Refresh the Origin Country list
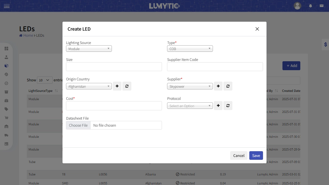 pyautogui.click(x=127, y=86)
